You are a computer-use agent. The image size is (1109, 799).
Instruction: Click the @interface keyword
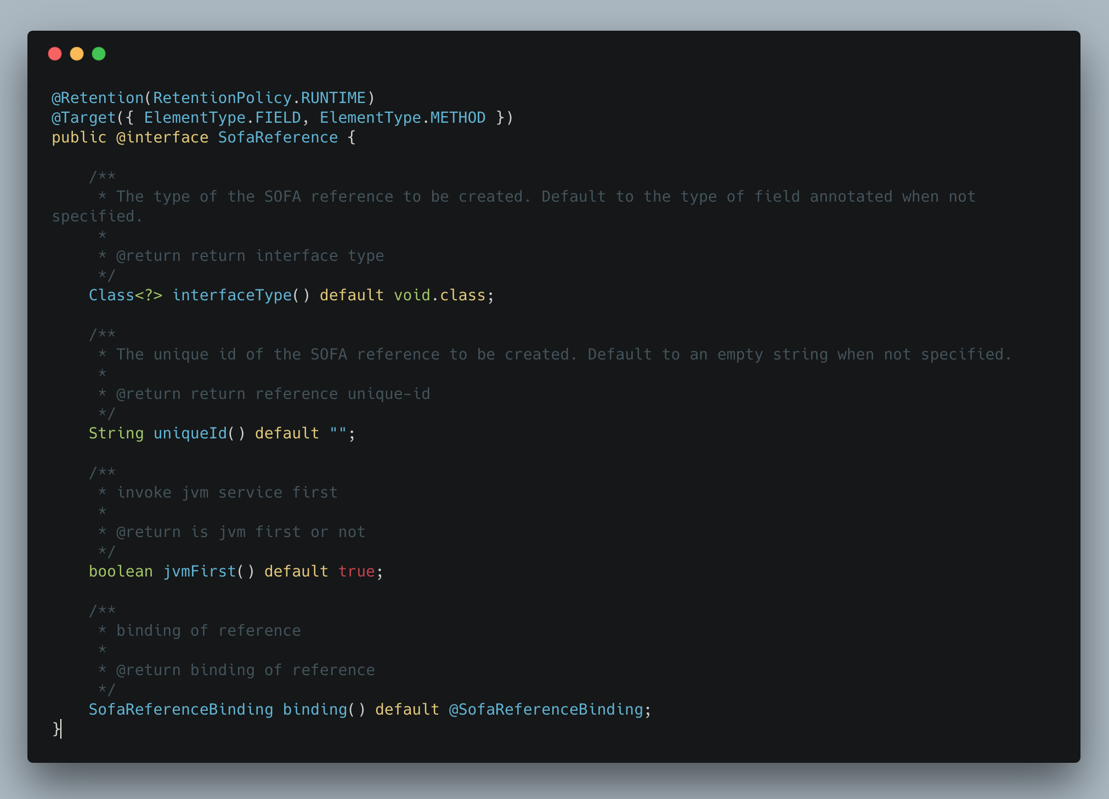[162, 138]
